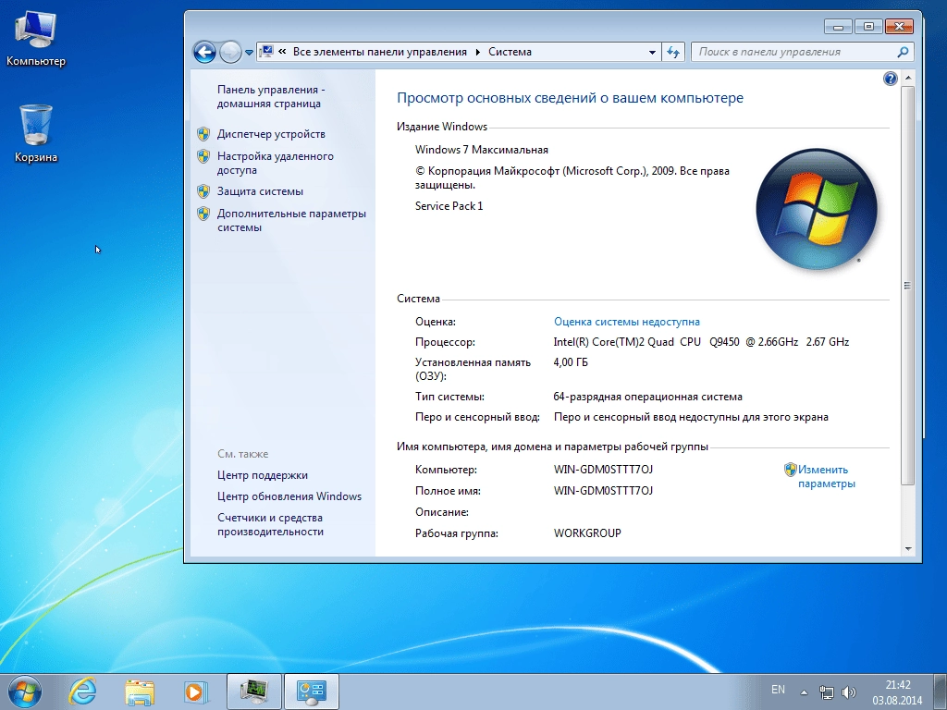This screenshot has width=947, height=710.
Task: Show hidden tray icons arrow
Action: click(804, 692)
